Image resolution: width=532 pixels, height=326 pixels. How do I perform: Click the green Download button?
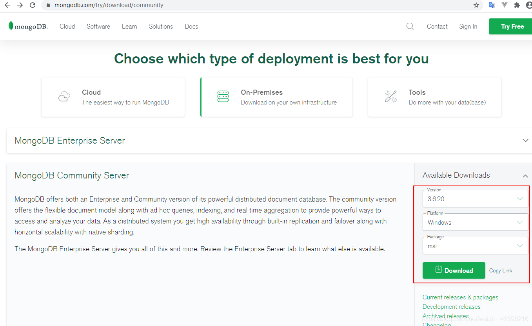click(x=454, y=270)
